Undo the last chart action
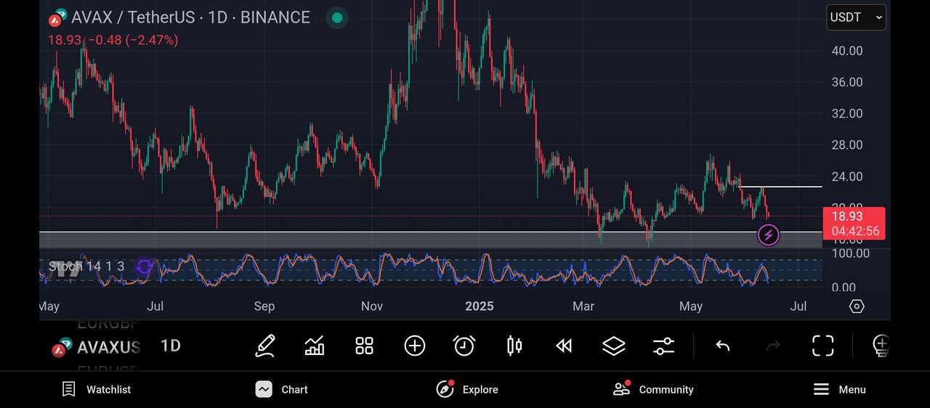 click(722, 346)
